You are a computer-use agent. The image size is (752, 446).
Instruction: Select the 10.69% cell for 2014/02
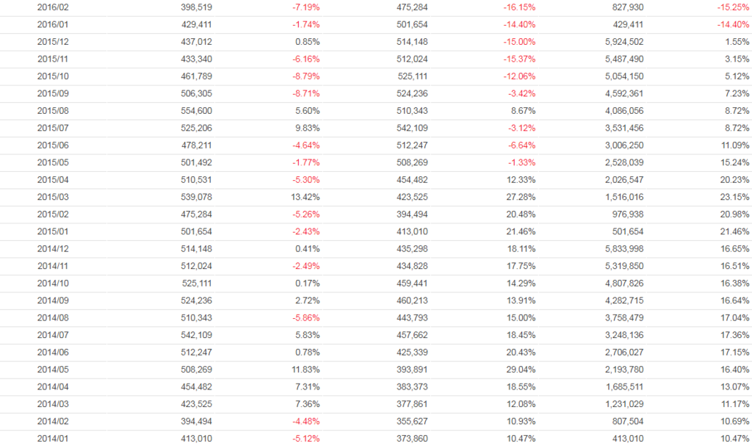(735, 422)
